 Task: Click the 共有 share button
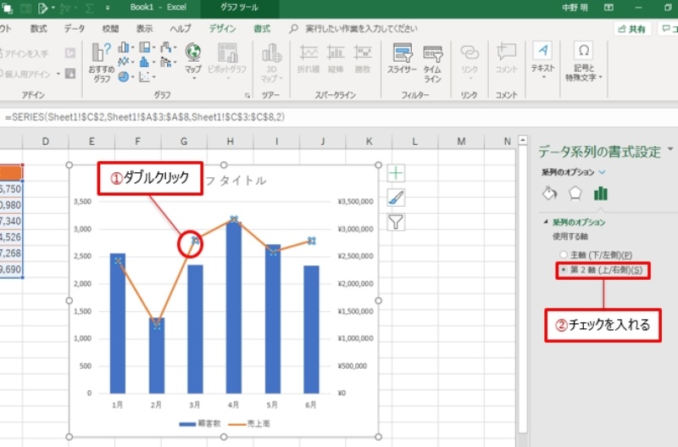633,29
